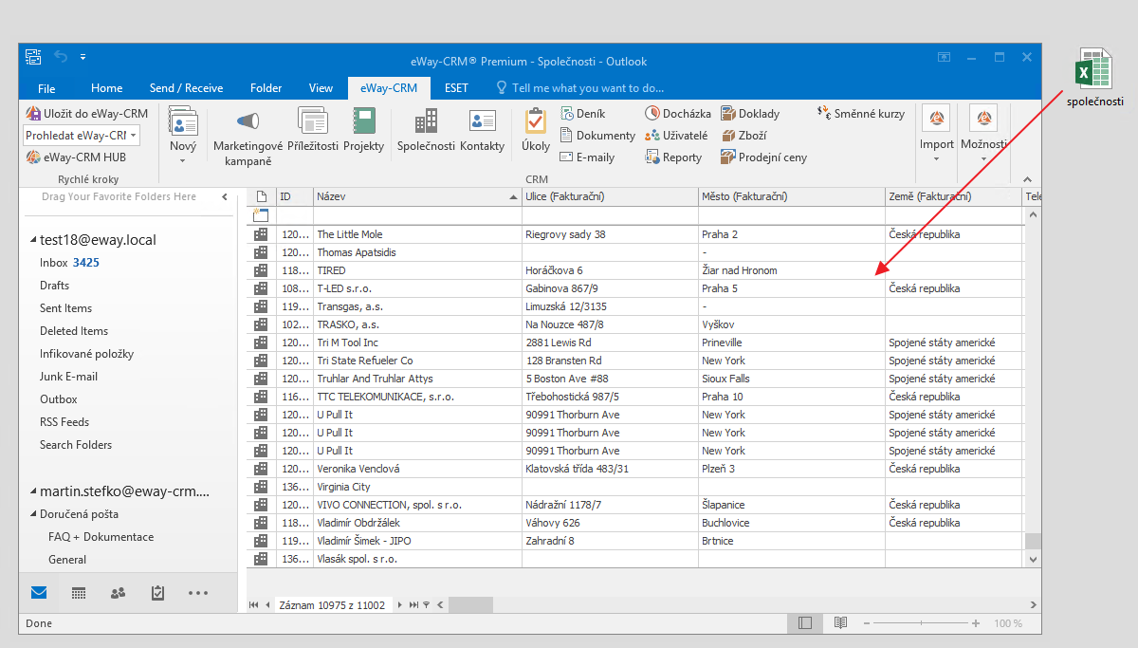Jump to the last record
The image size is (1138, 648).
[x=413, y=605]
